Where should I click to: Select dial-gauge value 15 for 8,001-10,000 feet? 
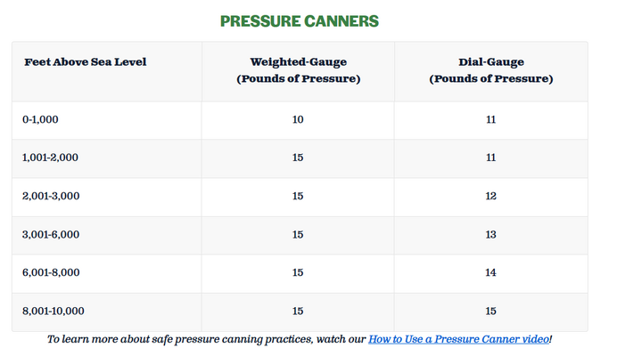[490, 311]
